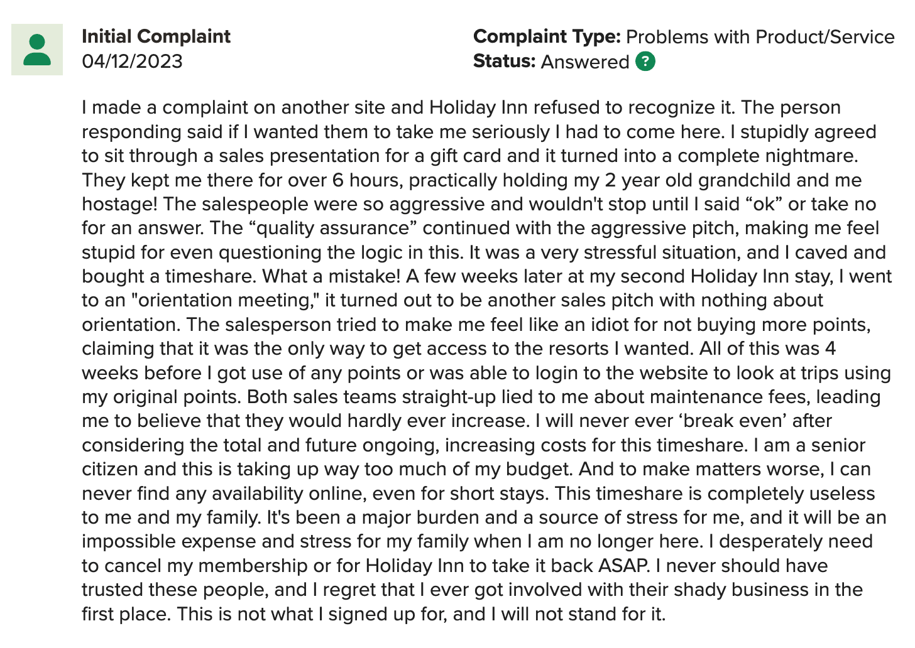915x648 pixels.
Task: Click the "Initial Complaint" heading
Action: point(156,36)
